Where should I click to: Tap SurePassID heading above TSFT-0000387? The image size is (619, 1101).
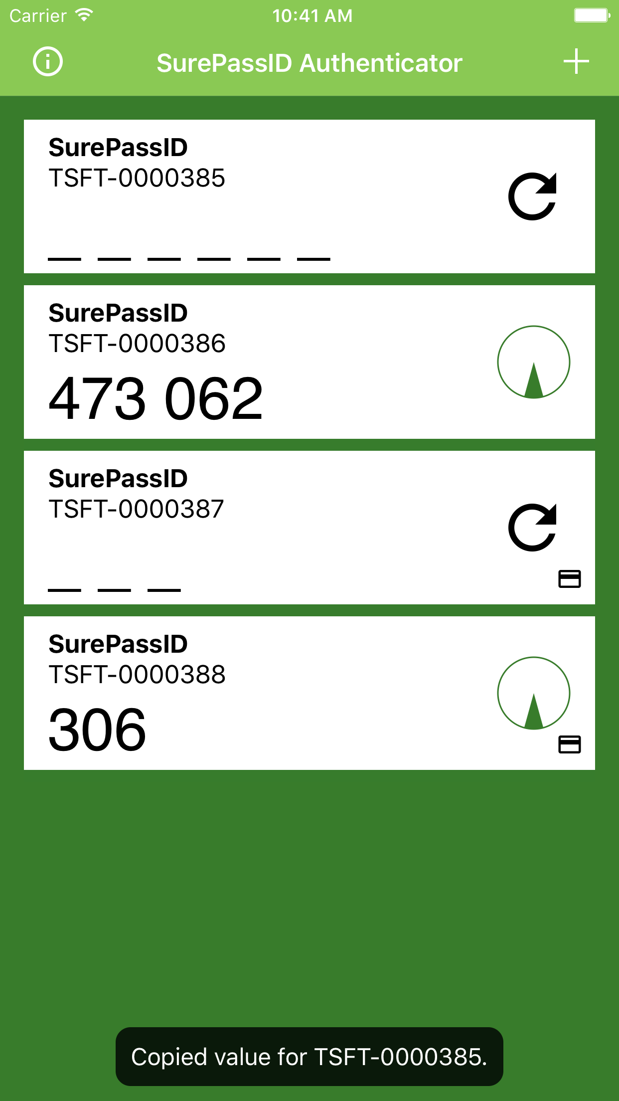tap(118, 479)
